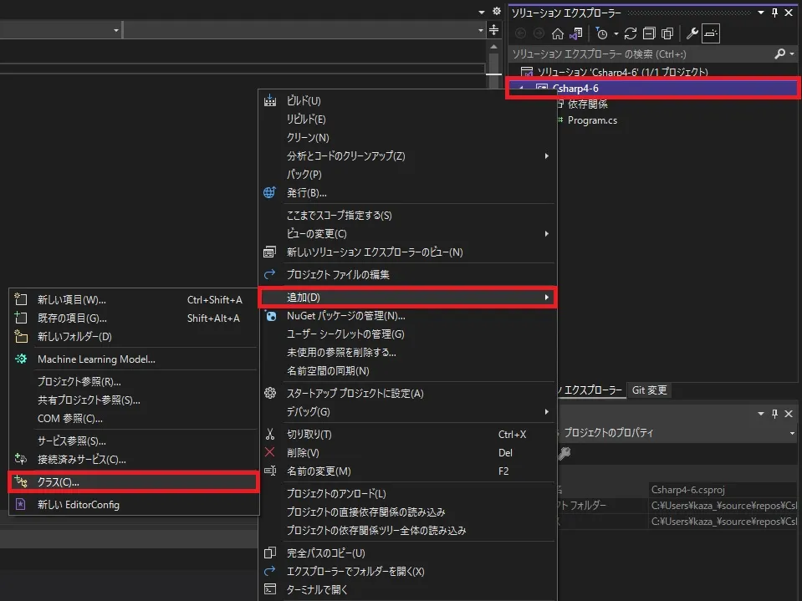Select Program.cs in the solution tree
802x601 pixels.
(x=592, y=120)
